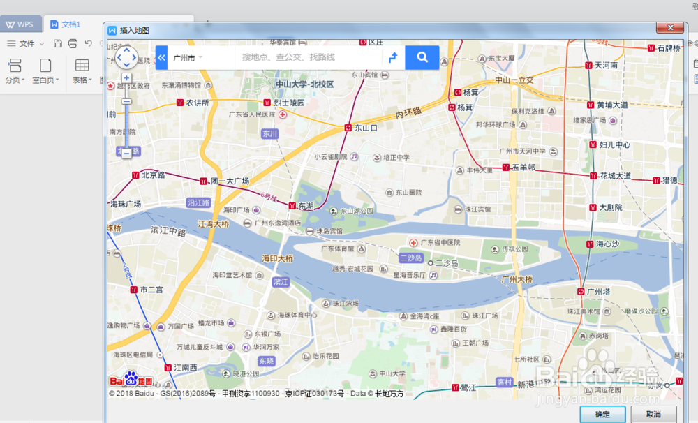Click the 沿江路 road label
The height and width of the screenshot is (423, 698).
click(x=198, y=202)
